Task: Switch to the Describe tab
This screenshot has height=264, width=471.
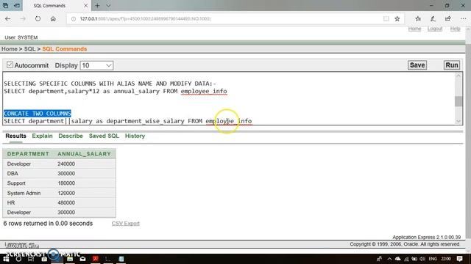Action: [x=71, y=136]
